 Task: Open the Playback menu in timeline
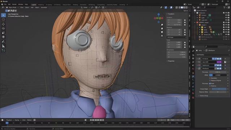pyautogui.click(x=10, y=120)
